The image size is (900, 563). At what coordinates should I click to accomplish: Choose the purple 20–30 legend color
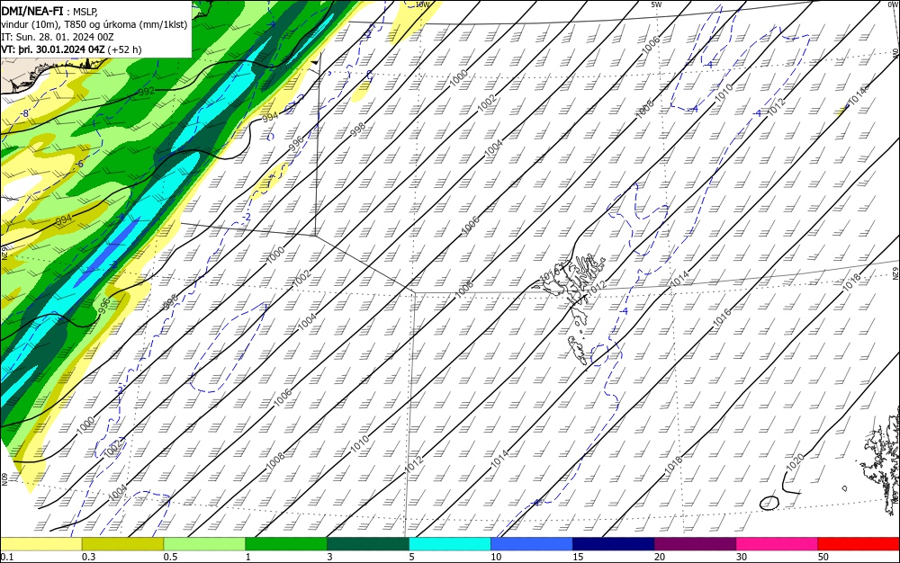click(695, 544)
